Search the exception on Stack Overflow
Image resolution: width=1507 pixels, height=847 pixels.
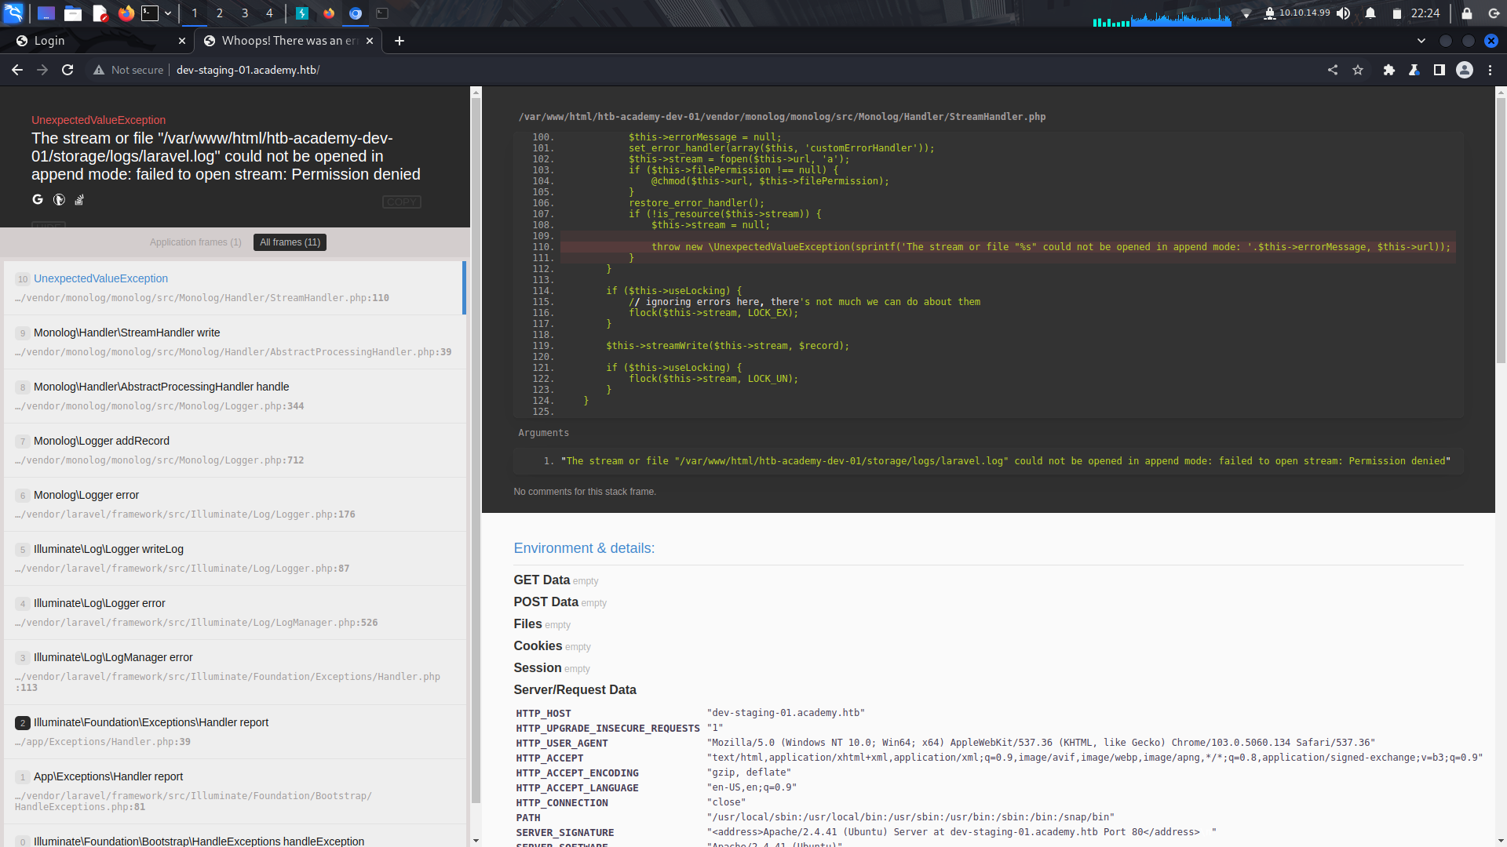pos(79,201)
